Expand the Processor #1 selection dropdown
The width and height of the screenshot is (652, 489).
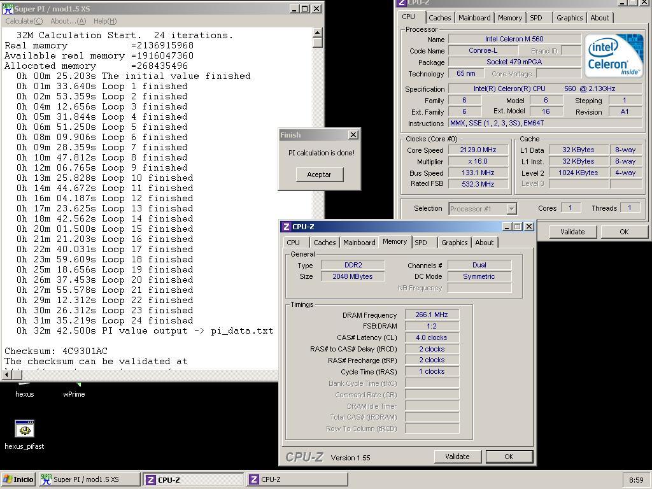pos(511,209)
